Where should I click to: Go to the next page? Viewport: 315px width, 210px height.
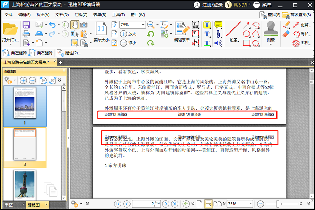pos(166,204)
